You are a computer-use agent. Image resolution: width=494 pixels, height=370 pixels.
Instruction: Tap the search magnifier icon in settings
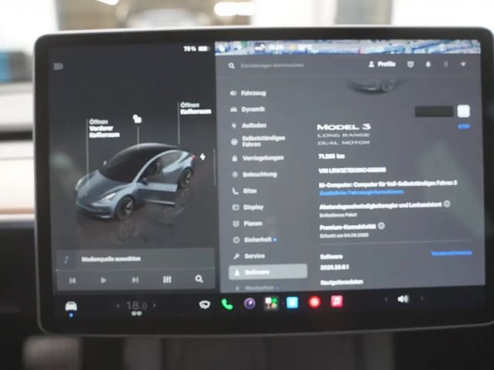(x=232, y=66)
